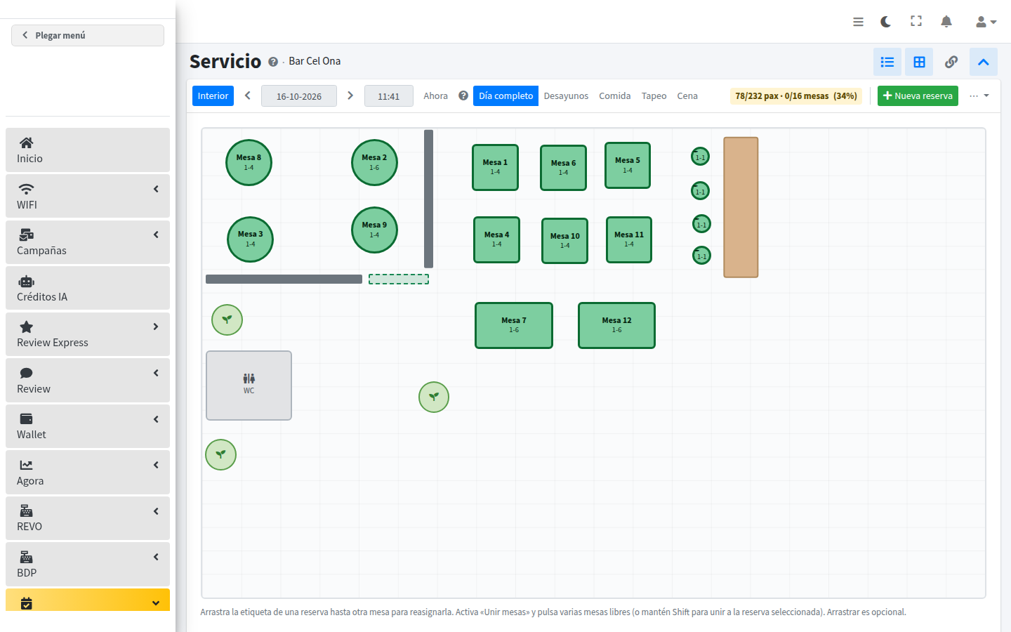Open Inicio home in sidebar
The image size is (1011, 632).
pos(88,150)
